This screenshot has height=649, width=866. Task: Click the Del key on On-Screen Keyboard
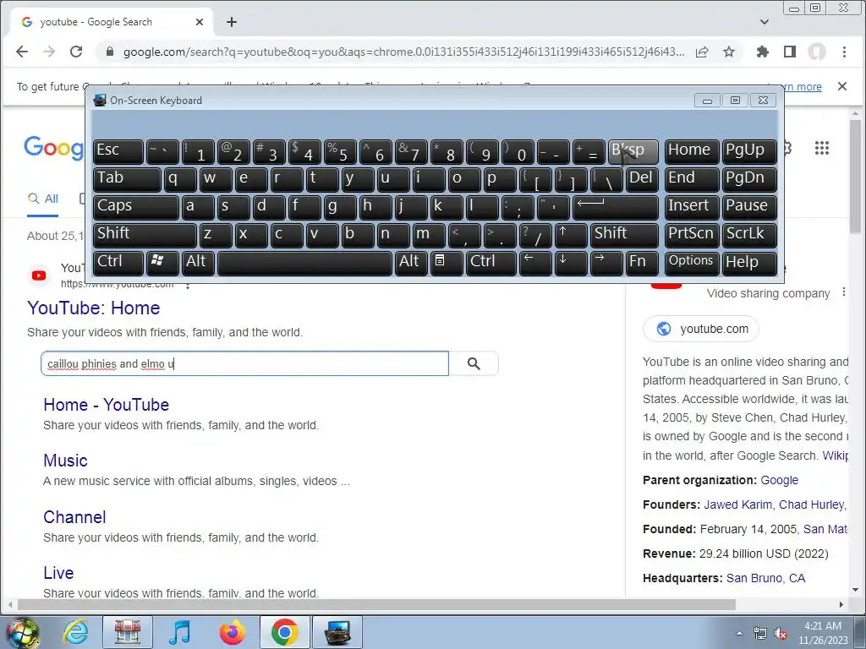(643, 180)
